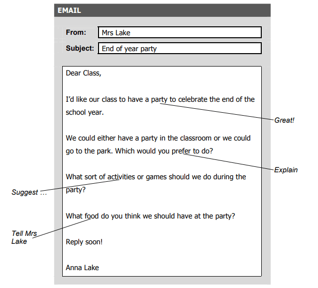The width and height of the screenshot is (318, 288).
Task: Click the "Explain" annotation note
Action: pos(286,170)
